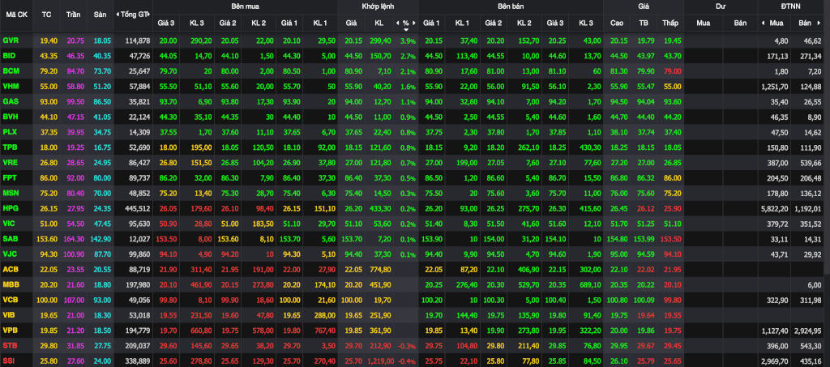Image resolution: width=830 pixels, height=367 pixels.
Task: Click GVR percent change 3.9%
Action: coord(409,41)
